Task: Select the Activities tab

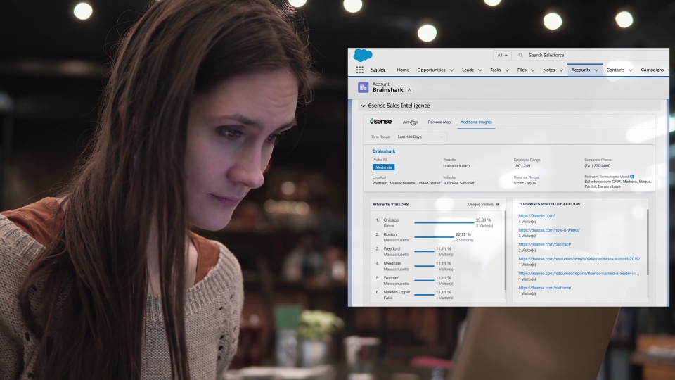Action: pos(410,122)
